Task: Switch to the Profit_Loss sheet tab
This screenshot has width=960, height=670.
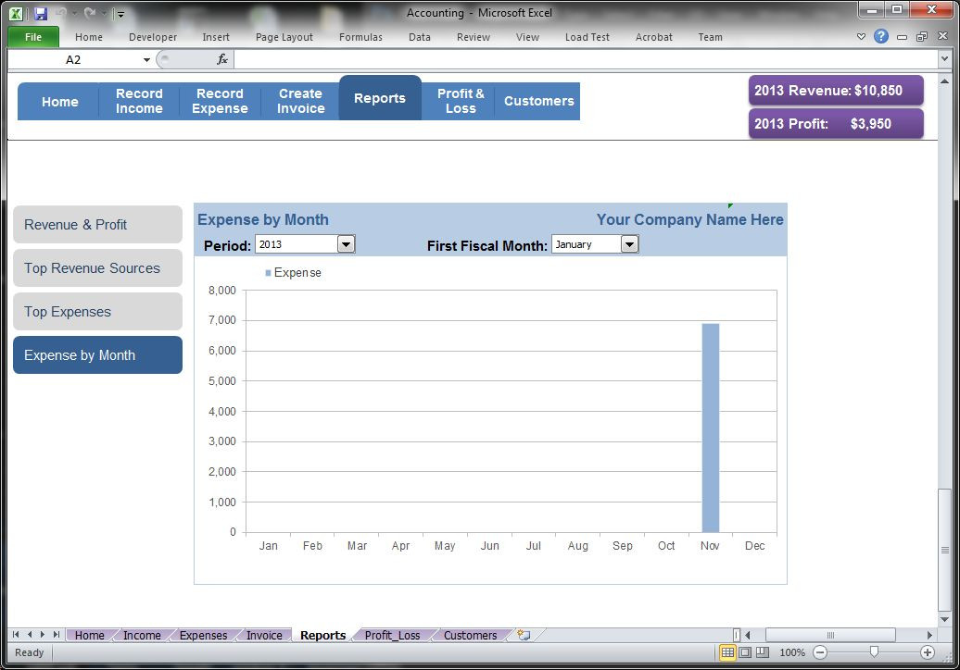Action: tap(393, 635)
